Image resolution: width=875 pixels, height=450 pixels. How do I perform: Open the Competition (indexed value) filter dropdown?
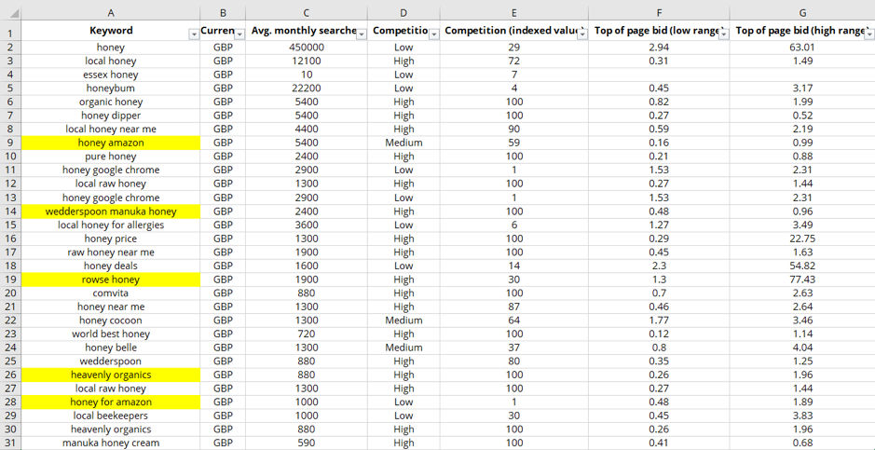click(x=582, y=34)
